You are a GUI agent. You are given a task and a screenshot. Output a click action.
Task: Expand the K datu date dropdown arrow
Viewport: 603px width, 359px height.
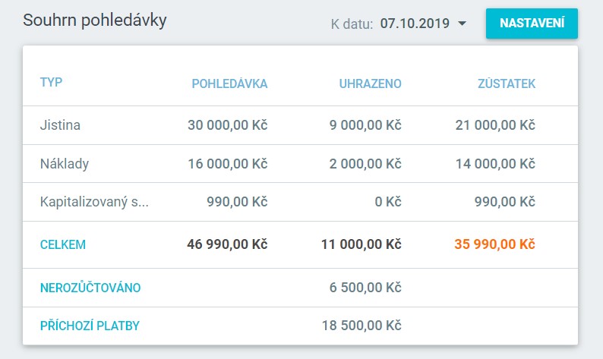coord(463,24)
